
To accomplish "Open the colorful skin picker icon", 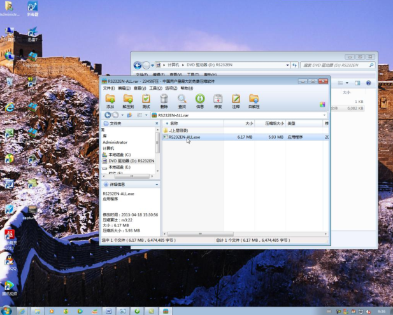I will click(x=322, y=104).
